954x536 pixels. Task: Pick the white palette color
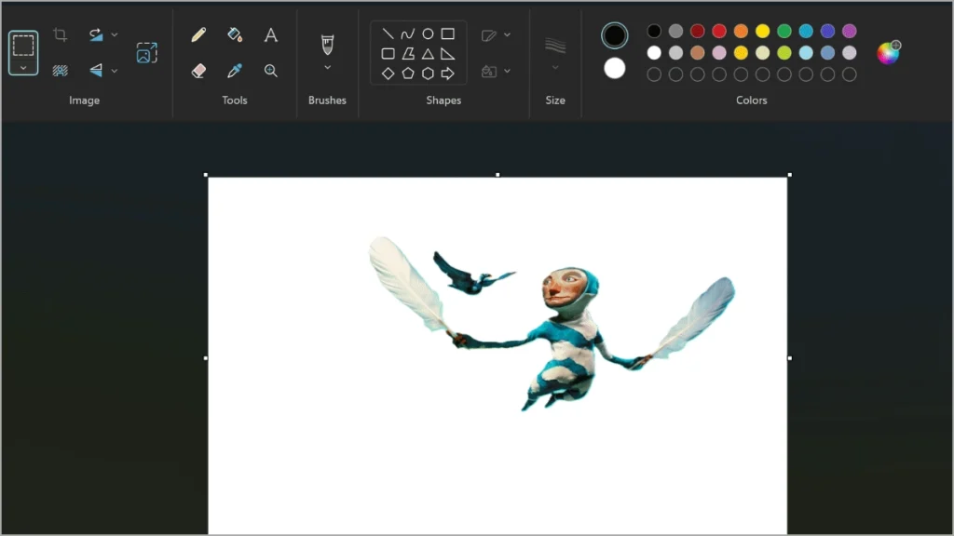click(x=654, y=53)
